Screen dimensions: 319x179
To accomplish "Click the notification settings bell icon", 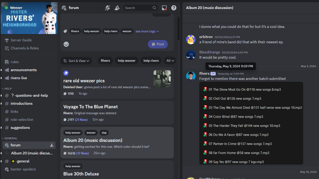I will click(x=107, y=8).
